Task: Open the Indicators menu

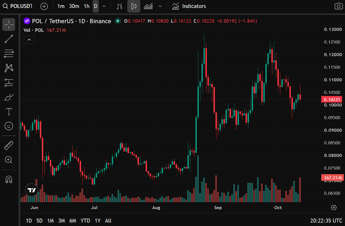Action: click(189, 7)
